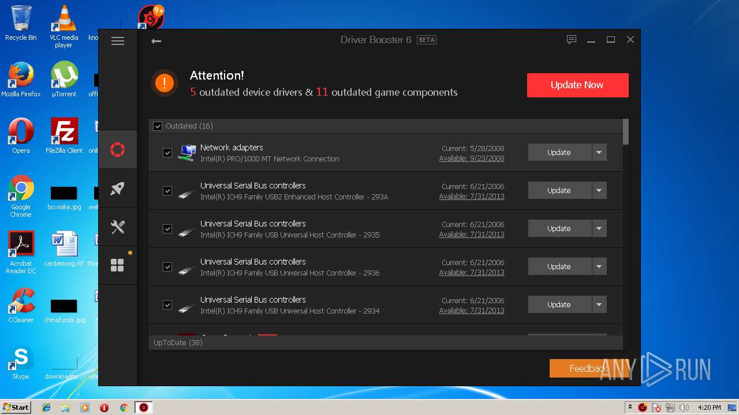Go back with the left arrow icon
739x415 pixels.
click(x=156, y=41)
